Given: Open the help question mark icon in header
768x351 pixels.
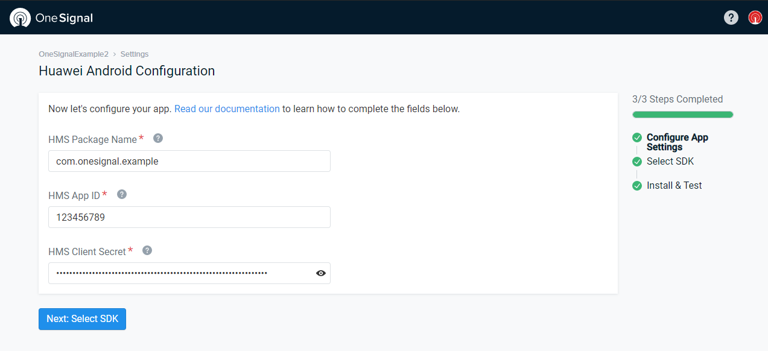Looking at the screenshot, I should [731, 17].
